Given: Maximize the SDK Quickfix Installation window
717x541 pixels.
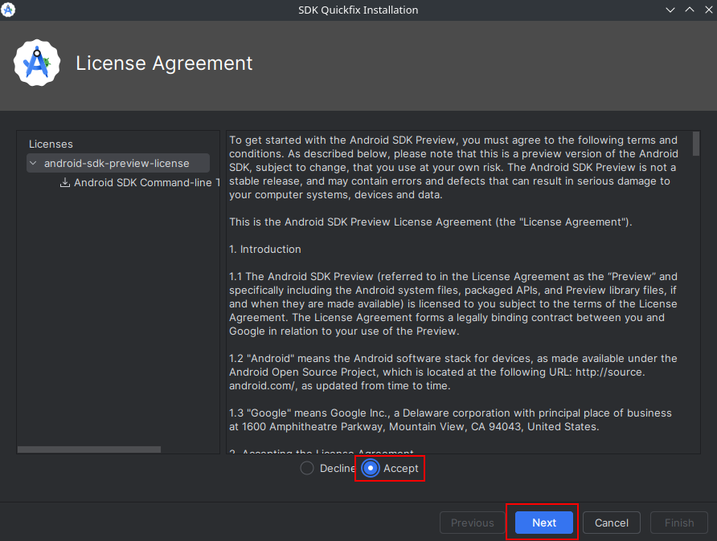Looking at the screenshot, I should (x=690, y=10).
